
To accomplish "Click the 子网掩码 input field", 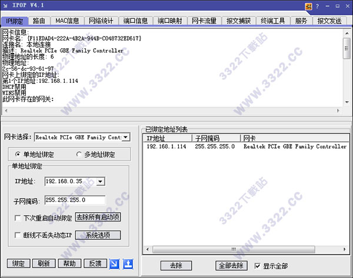I will (x=75, y=200).
